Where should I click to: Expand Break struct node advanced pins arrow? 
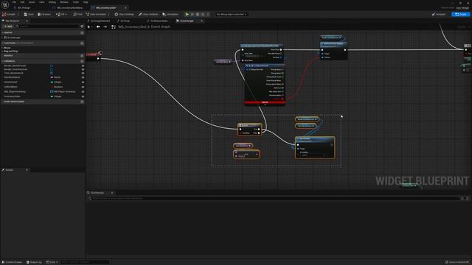[265, 105]
